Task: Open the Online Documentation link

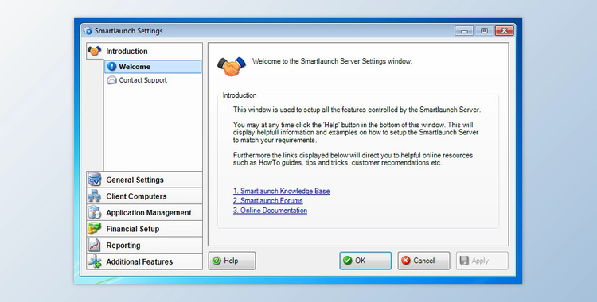Action: [x=270, y=211]
